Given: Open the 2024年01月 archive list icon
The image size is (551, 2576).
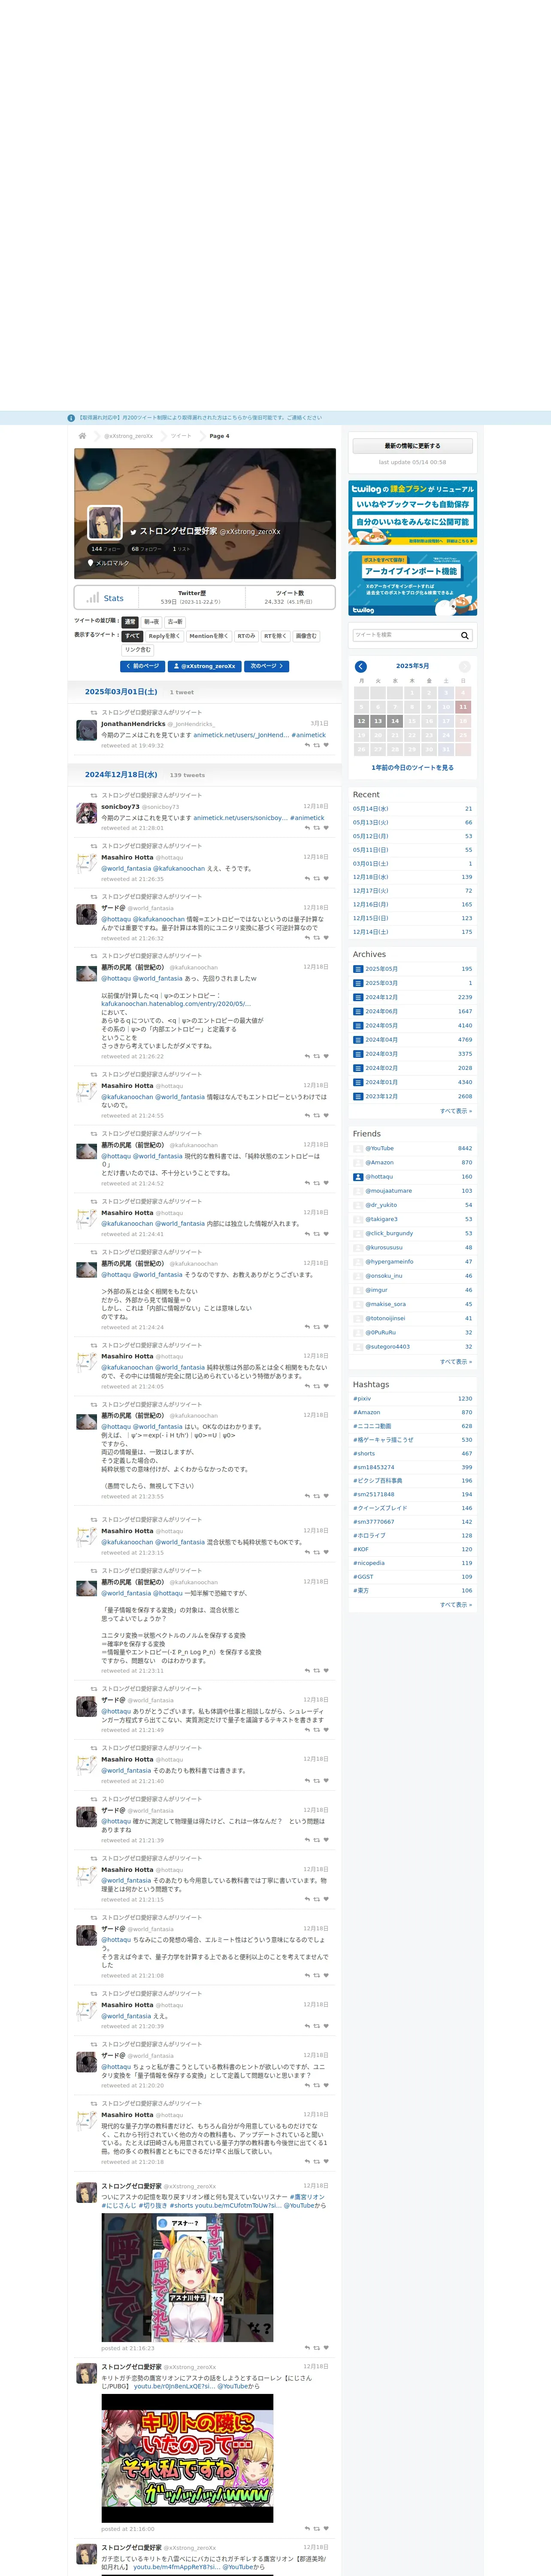Looking at the screenshot, I should pyautogui.click(x=357, y=1082).
